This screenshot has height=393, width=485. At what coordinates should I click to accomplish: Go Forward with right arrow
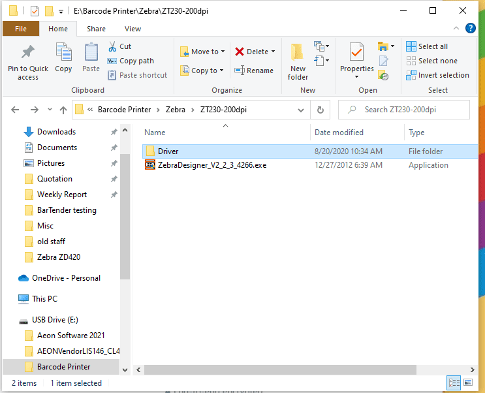click(35, 110)
